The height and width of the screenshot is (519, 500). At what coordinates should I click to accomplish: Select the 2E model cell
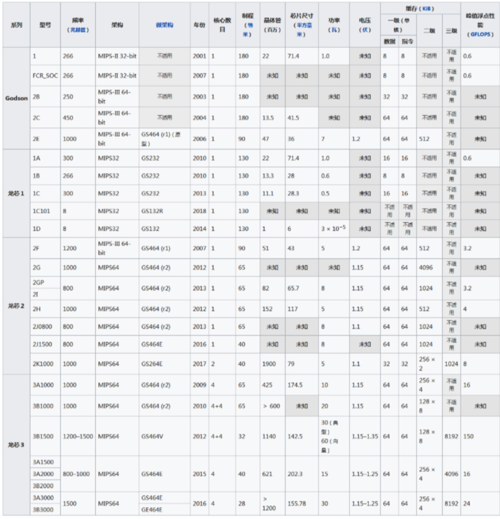coord(45,139)
